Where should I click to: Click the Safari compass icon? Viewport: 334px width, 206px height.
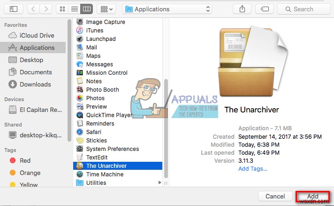[80, 132]
